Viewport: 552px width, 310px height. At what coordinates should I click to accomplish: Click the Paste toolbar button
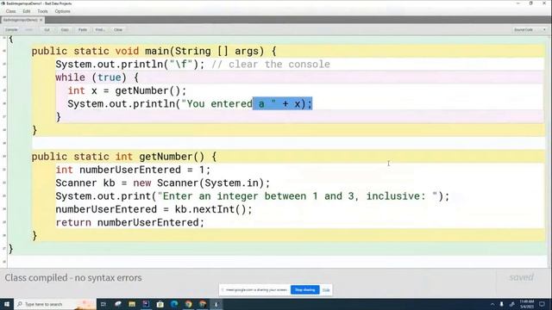pos(83,30)
